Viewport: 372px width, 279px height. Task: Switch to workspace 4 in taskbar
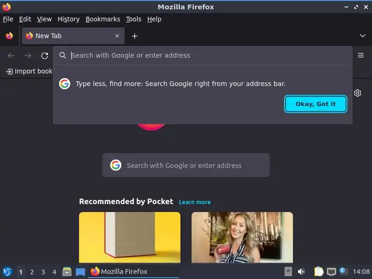tap(54, 272)
